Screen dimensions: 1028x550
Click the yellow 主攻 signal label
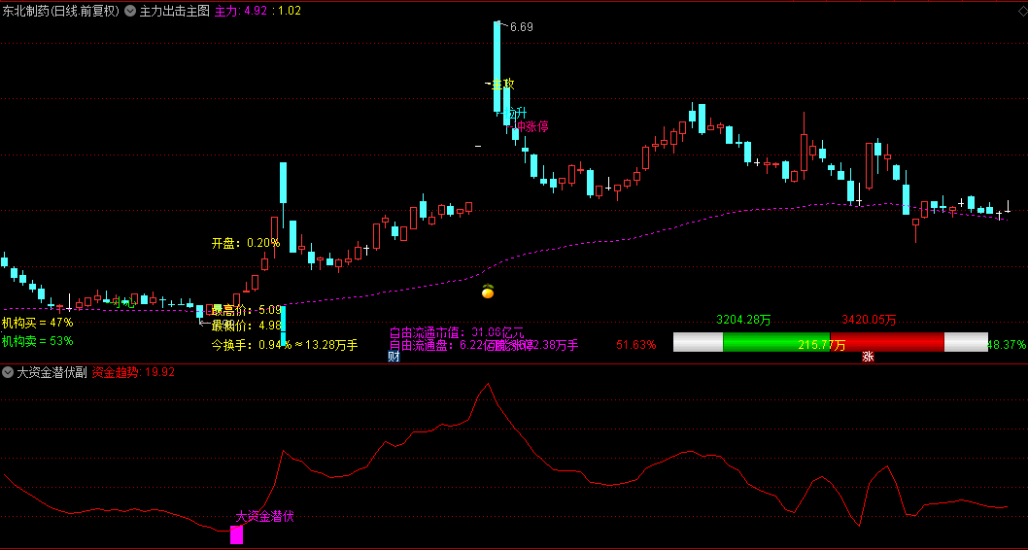point(503,84)
